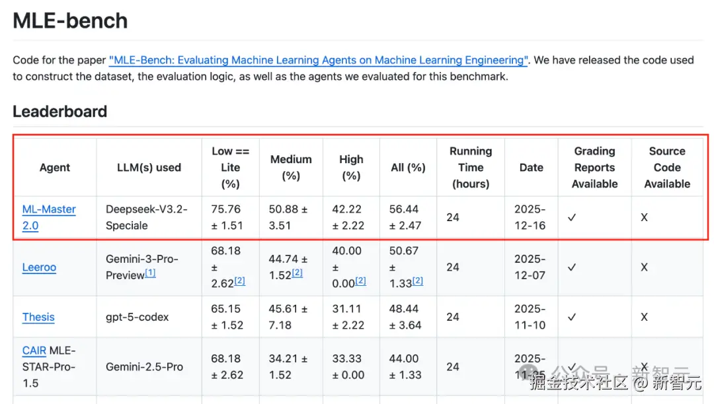Open the Leeroo agent link
This screenshot has height=404, width=714.
[39, 267]
